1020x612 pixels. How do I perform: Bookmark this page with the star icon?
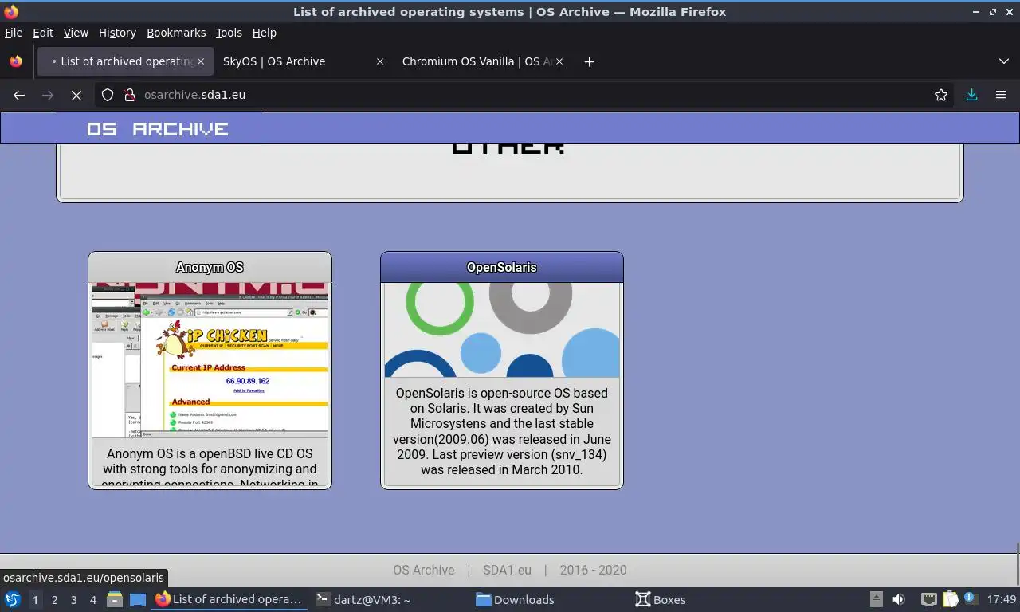tap(941, 95)
